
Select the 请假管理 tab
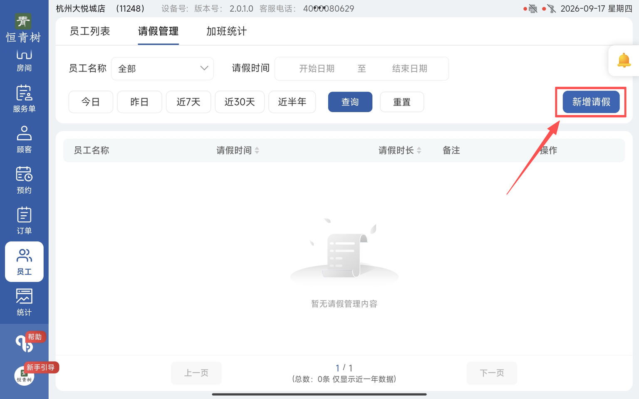tap(158, 31)
